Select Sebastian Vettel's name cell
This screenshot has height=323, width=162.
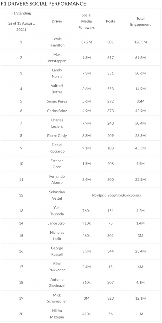57,195
